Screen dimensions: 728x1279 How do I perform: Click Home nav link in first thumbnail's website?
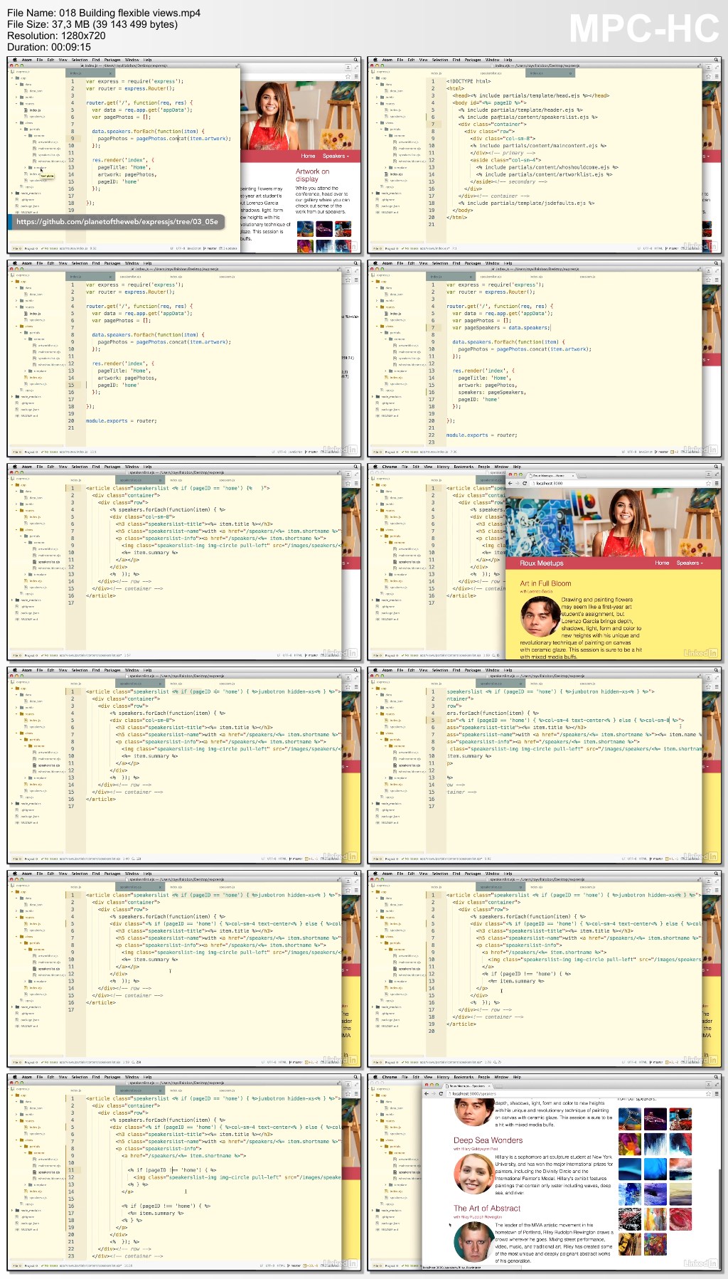308,156
